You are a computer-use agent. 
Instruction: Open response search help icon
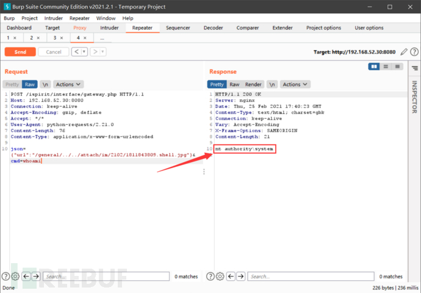pyautogui.click(x=210, y=276)
